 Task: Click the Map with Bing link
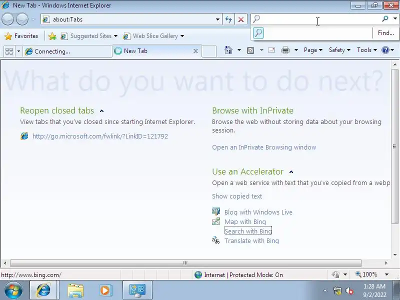pos(245,221)
